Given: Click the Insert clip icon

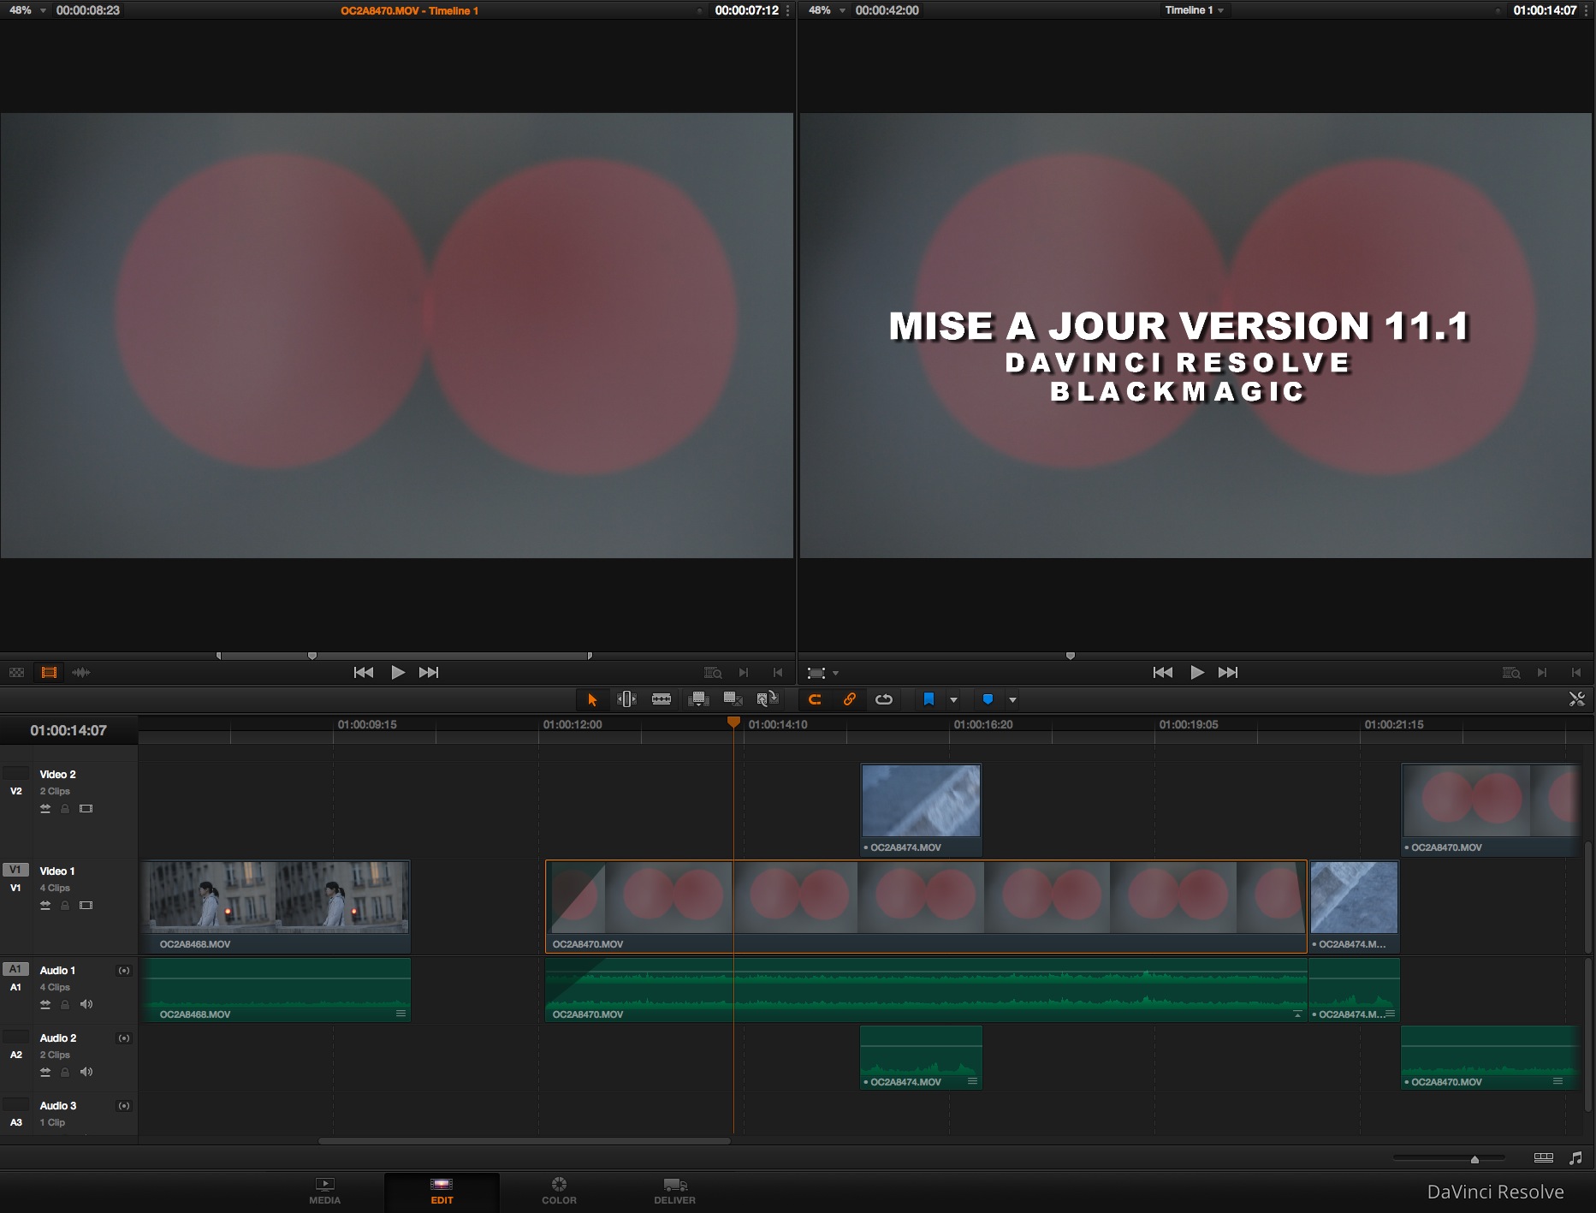Looking at the screenshot, I should pyautogui.click(x=698, y=699).
